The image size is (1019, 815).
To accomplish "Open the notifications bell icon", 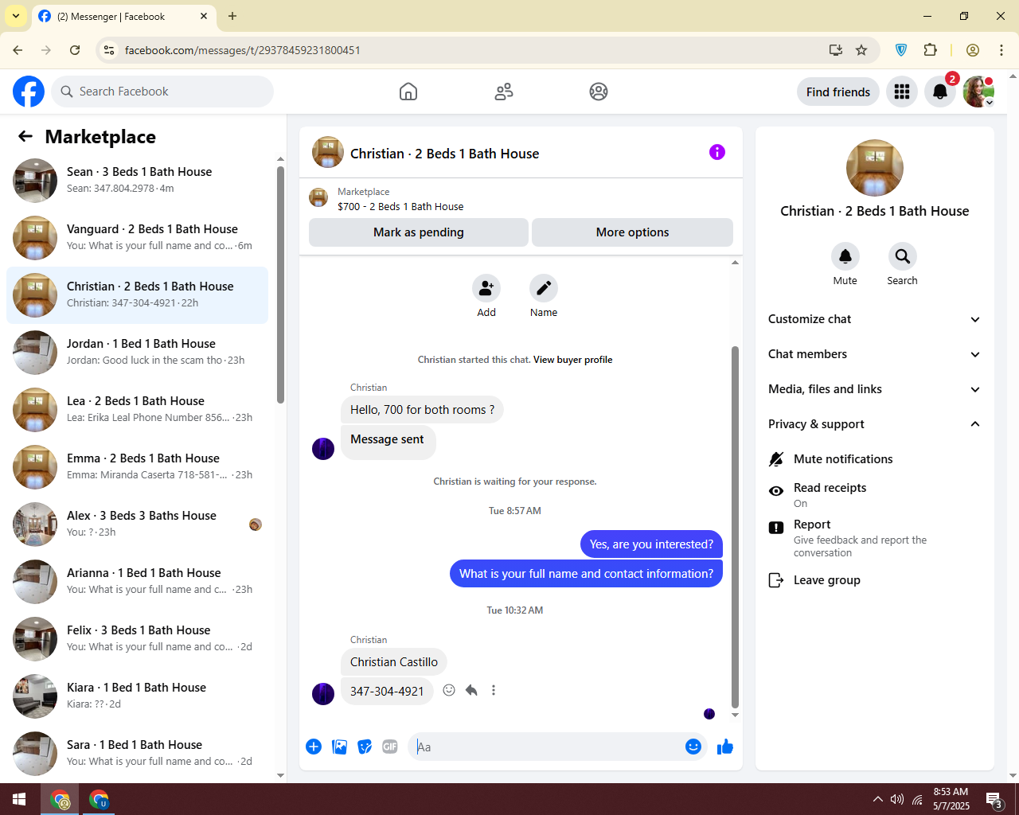I will (x=940, y=92).
